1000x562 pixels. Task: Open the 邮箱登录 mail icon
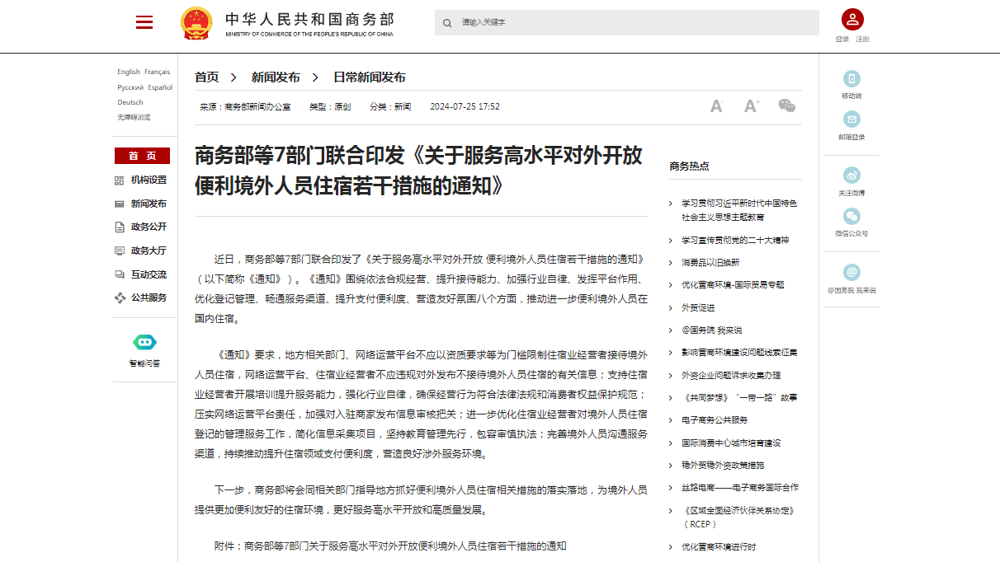coord(851,119)
